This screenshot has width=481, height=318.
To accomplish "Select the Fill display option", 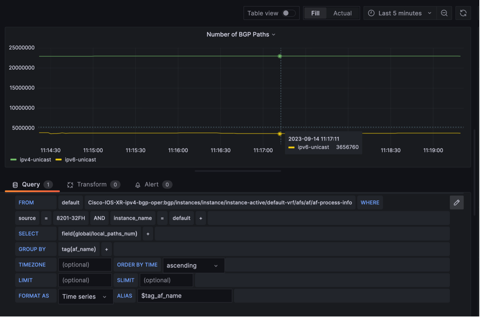I will point(315,13).
